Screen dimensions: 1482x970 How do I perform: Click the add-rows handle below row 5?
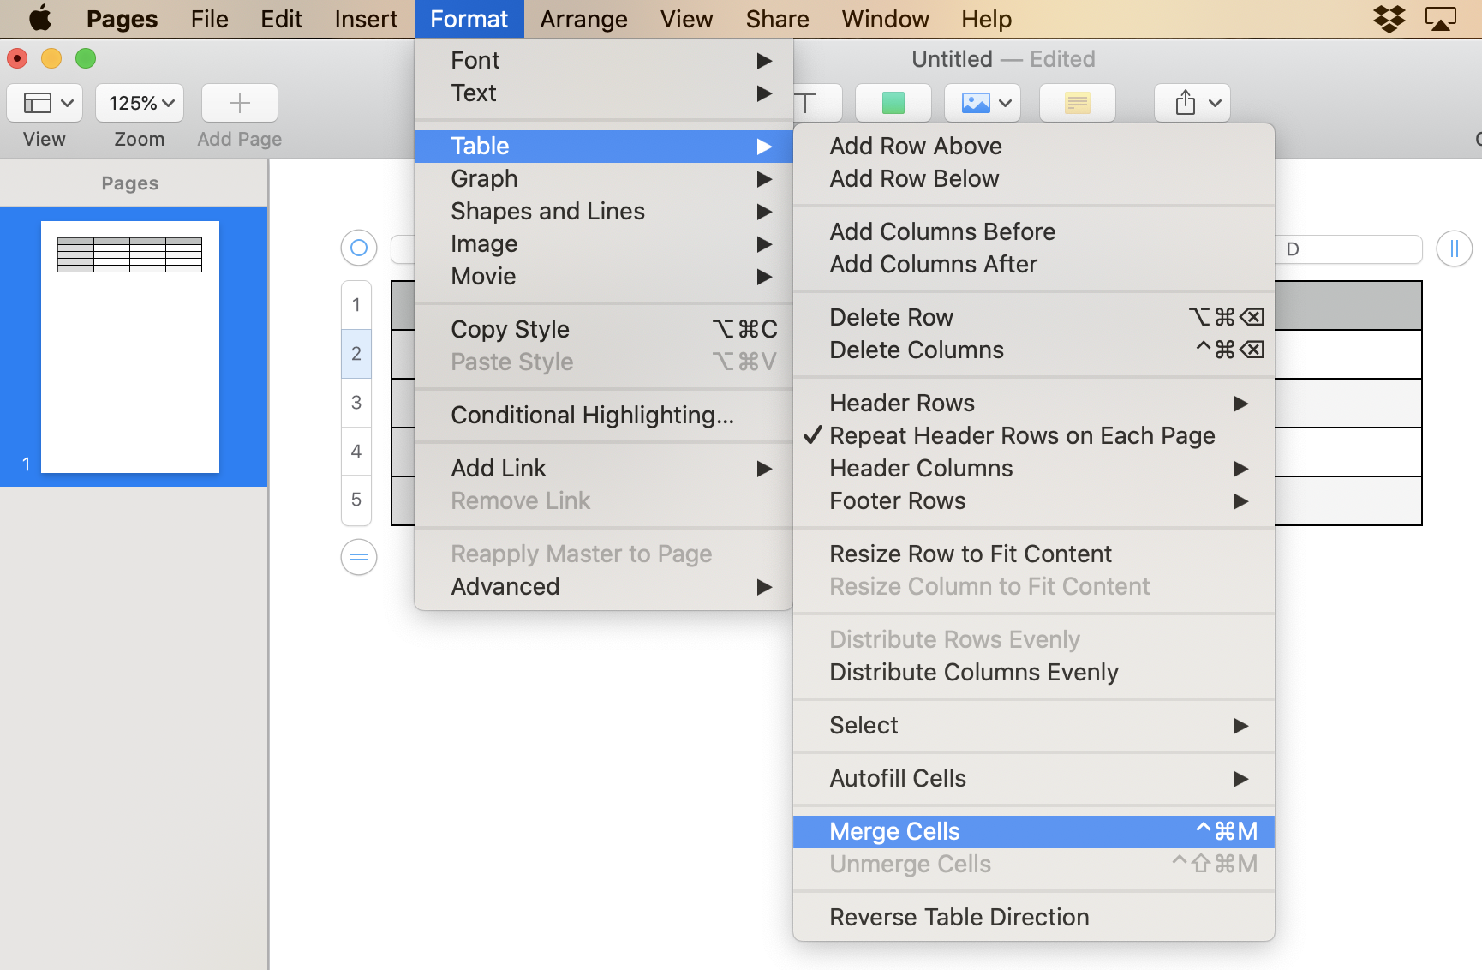359,557
